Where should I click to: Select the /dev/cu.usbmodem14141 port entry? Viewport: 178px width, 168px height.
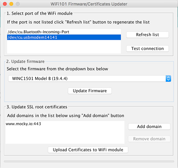pyautogui.click(x=32, y=37)
